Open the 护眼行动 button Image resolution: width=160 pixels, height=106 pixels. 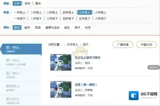[146, 44]
